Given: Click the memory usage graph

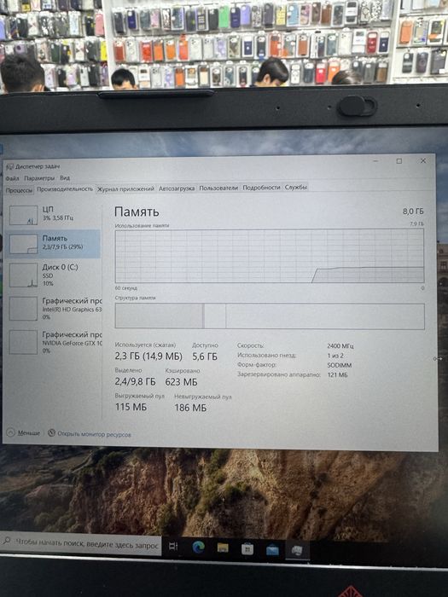Looking at the screenshot, I should pyautogui.click(x=270, y=256).
